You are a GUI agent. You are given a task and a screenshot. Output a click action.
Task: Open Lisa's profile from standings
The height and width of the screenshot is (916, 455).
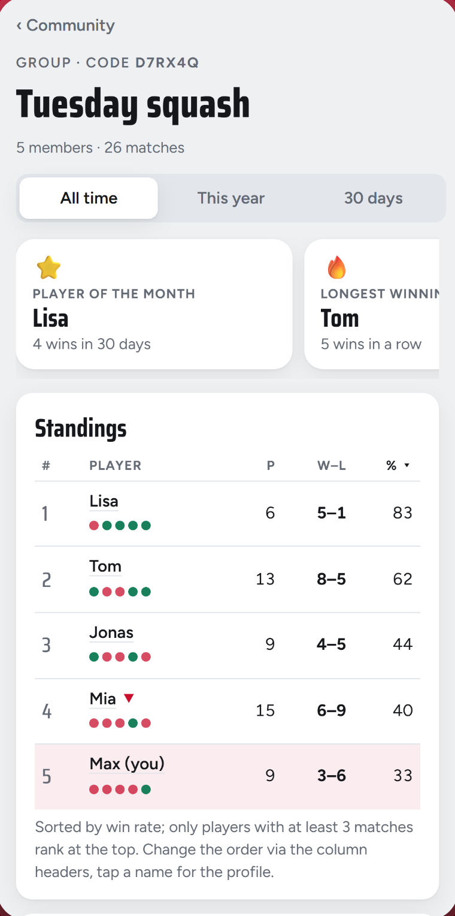tap(104, 501)
